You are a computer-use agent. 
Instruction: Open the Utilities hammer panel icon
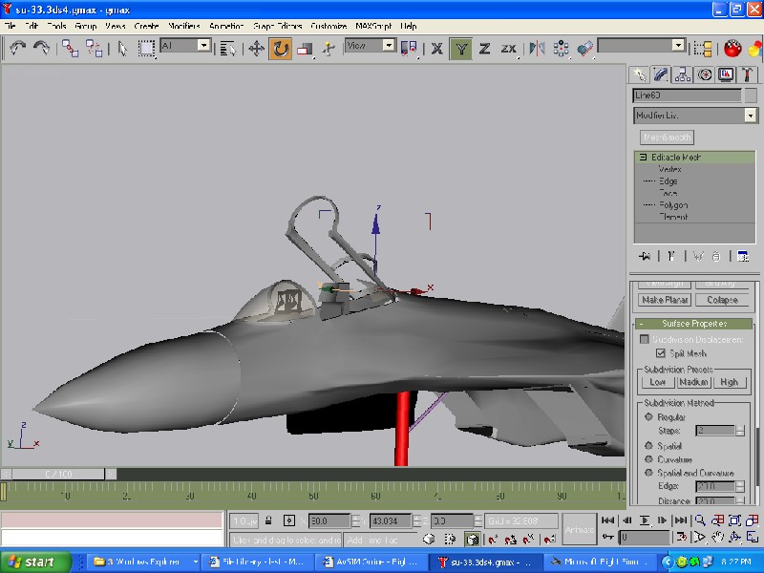click(748, 74)
